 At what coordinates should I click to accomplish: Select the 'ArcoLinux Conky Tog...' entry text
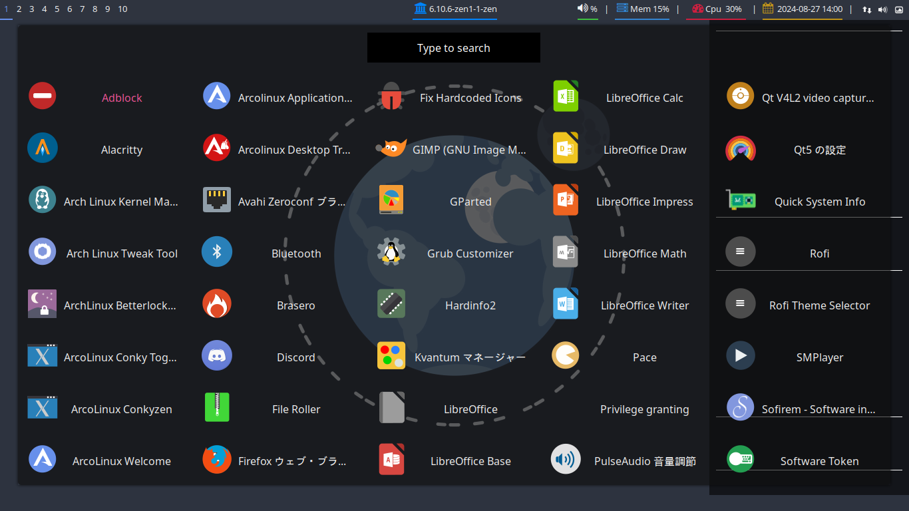[120, 357]
